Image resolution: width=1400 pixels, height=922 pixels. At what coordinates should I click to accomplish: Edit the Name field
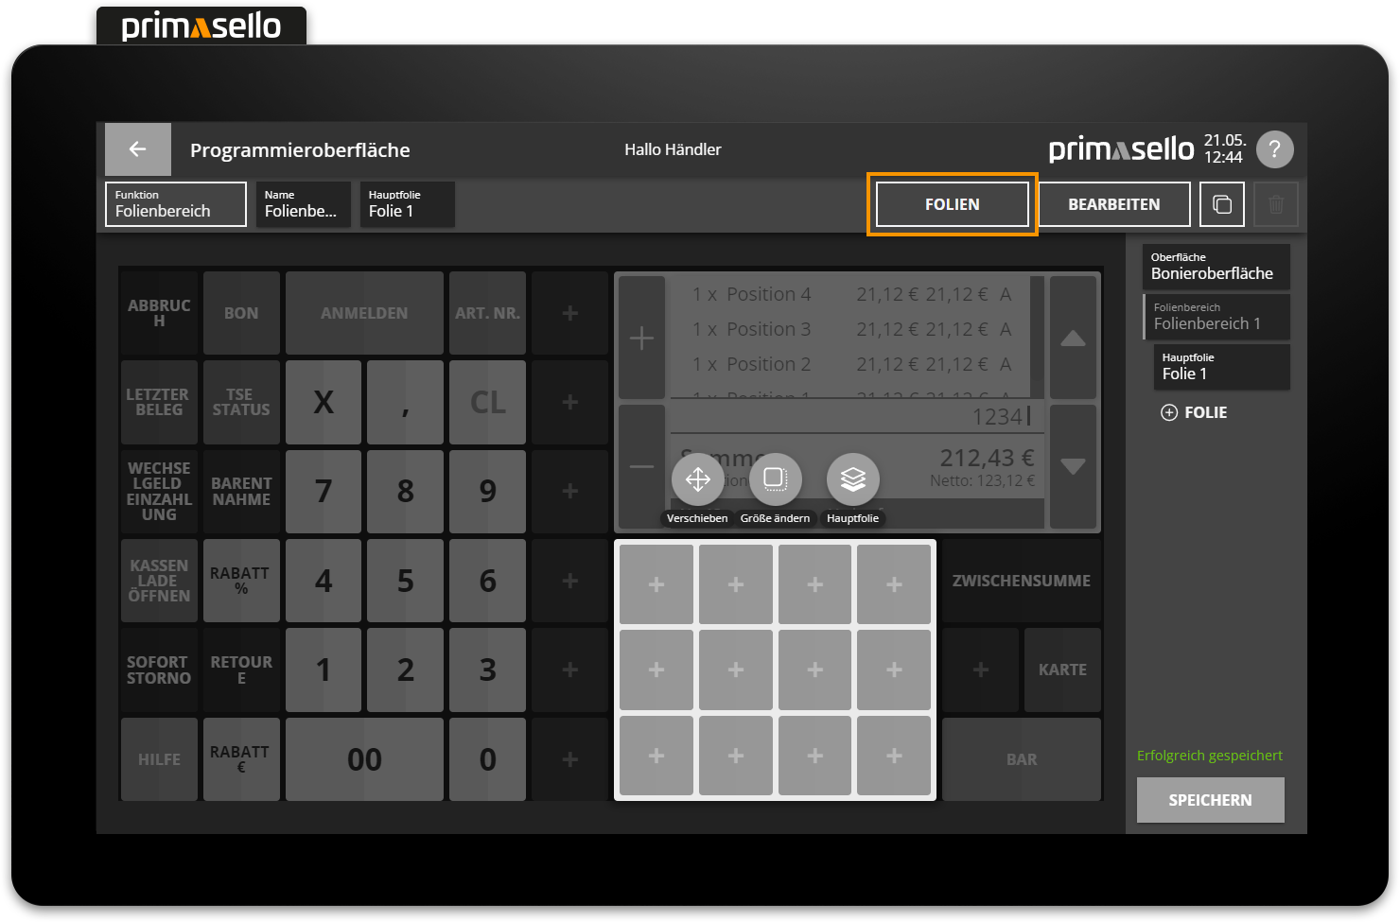click(303, 204)
